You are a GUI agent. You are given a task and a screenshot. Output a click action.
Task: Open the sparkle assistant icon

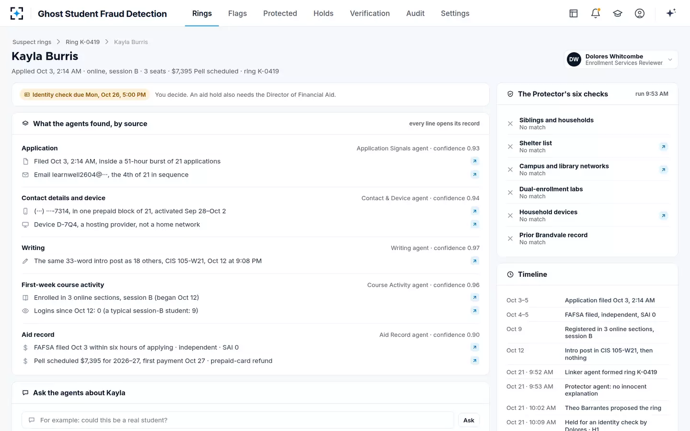click(x=671, y=13)
